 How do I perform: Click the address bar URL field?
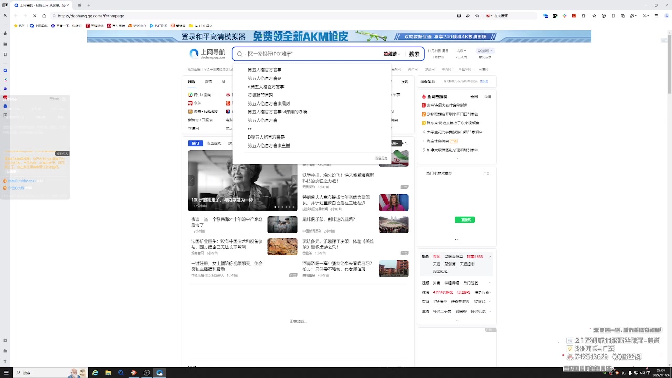[x=252, y=16]
